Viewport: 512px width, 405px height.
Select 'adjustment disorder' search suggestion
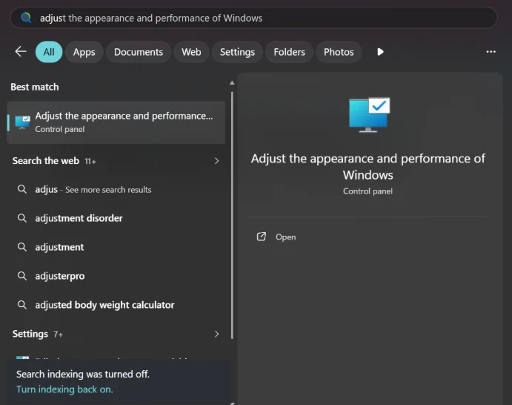tap(116, 218)
